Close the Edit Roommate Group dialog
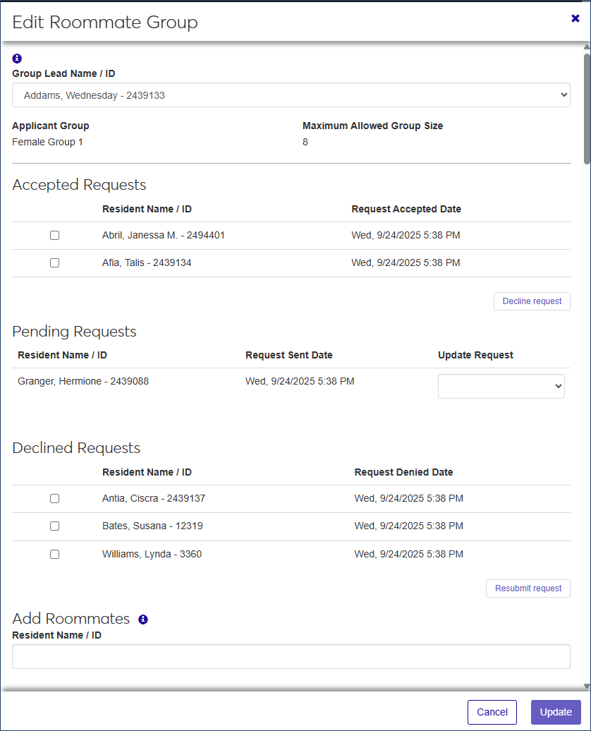The height and width of the screenshot is (731, 591). point(575,18)
